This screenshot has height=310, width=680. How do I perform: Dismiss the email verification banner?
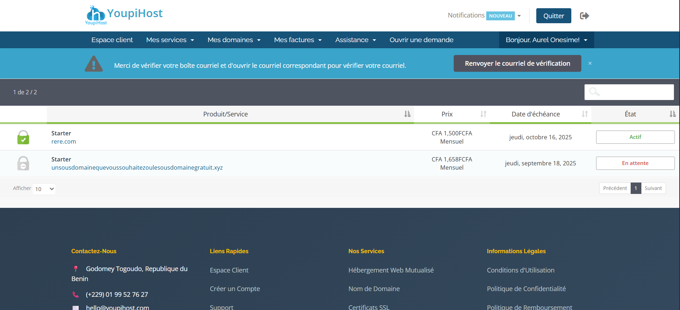click(590, 63)
